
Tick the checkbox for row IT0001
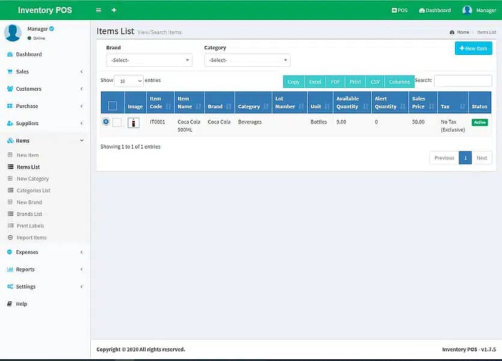point(117,122)
